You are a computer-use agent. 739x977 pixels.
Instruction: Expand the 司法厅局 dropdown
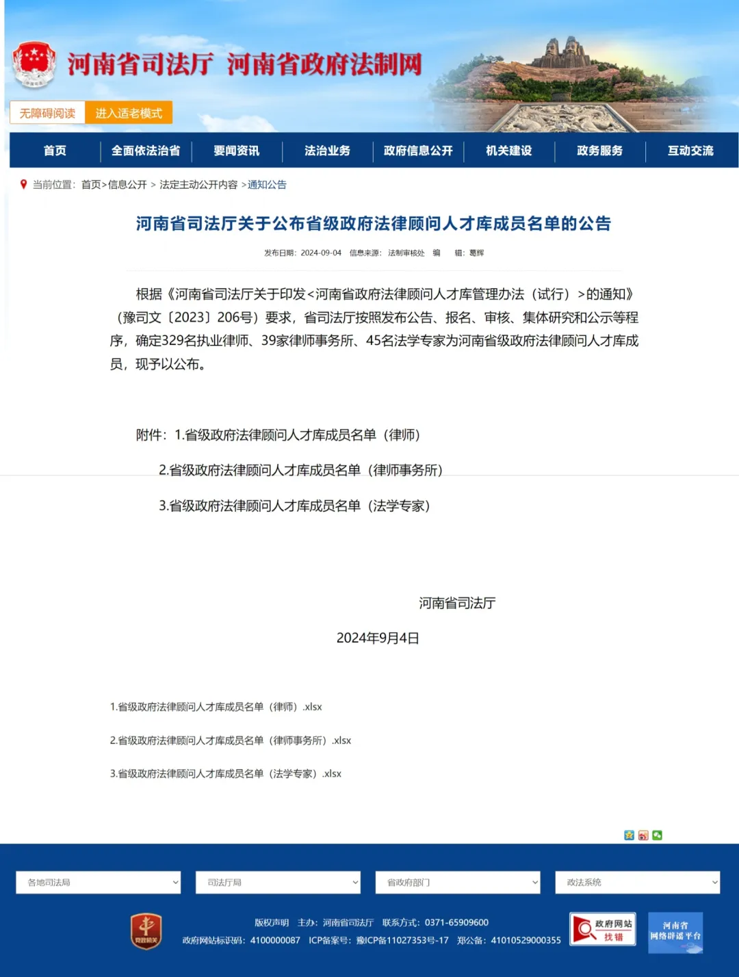(x=278, y=883)
